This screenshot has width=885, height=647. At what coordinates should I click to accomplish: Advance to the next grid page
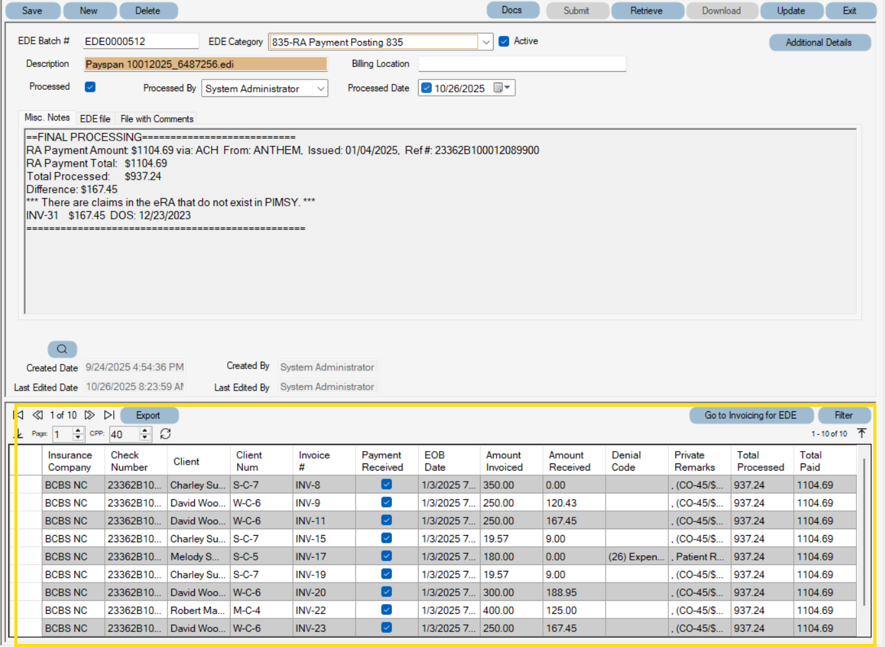point(90,415)
